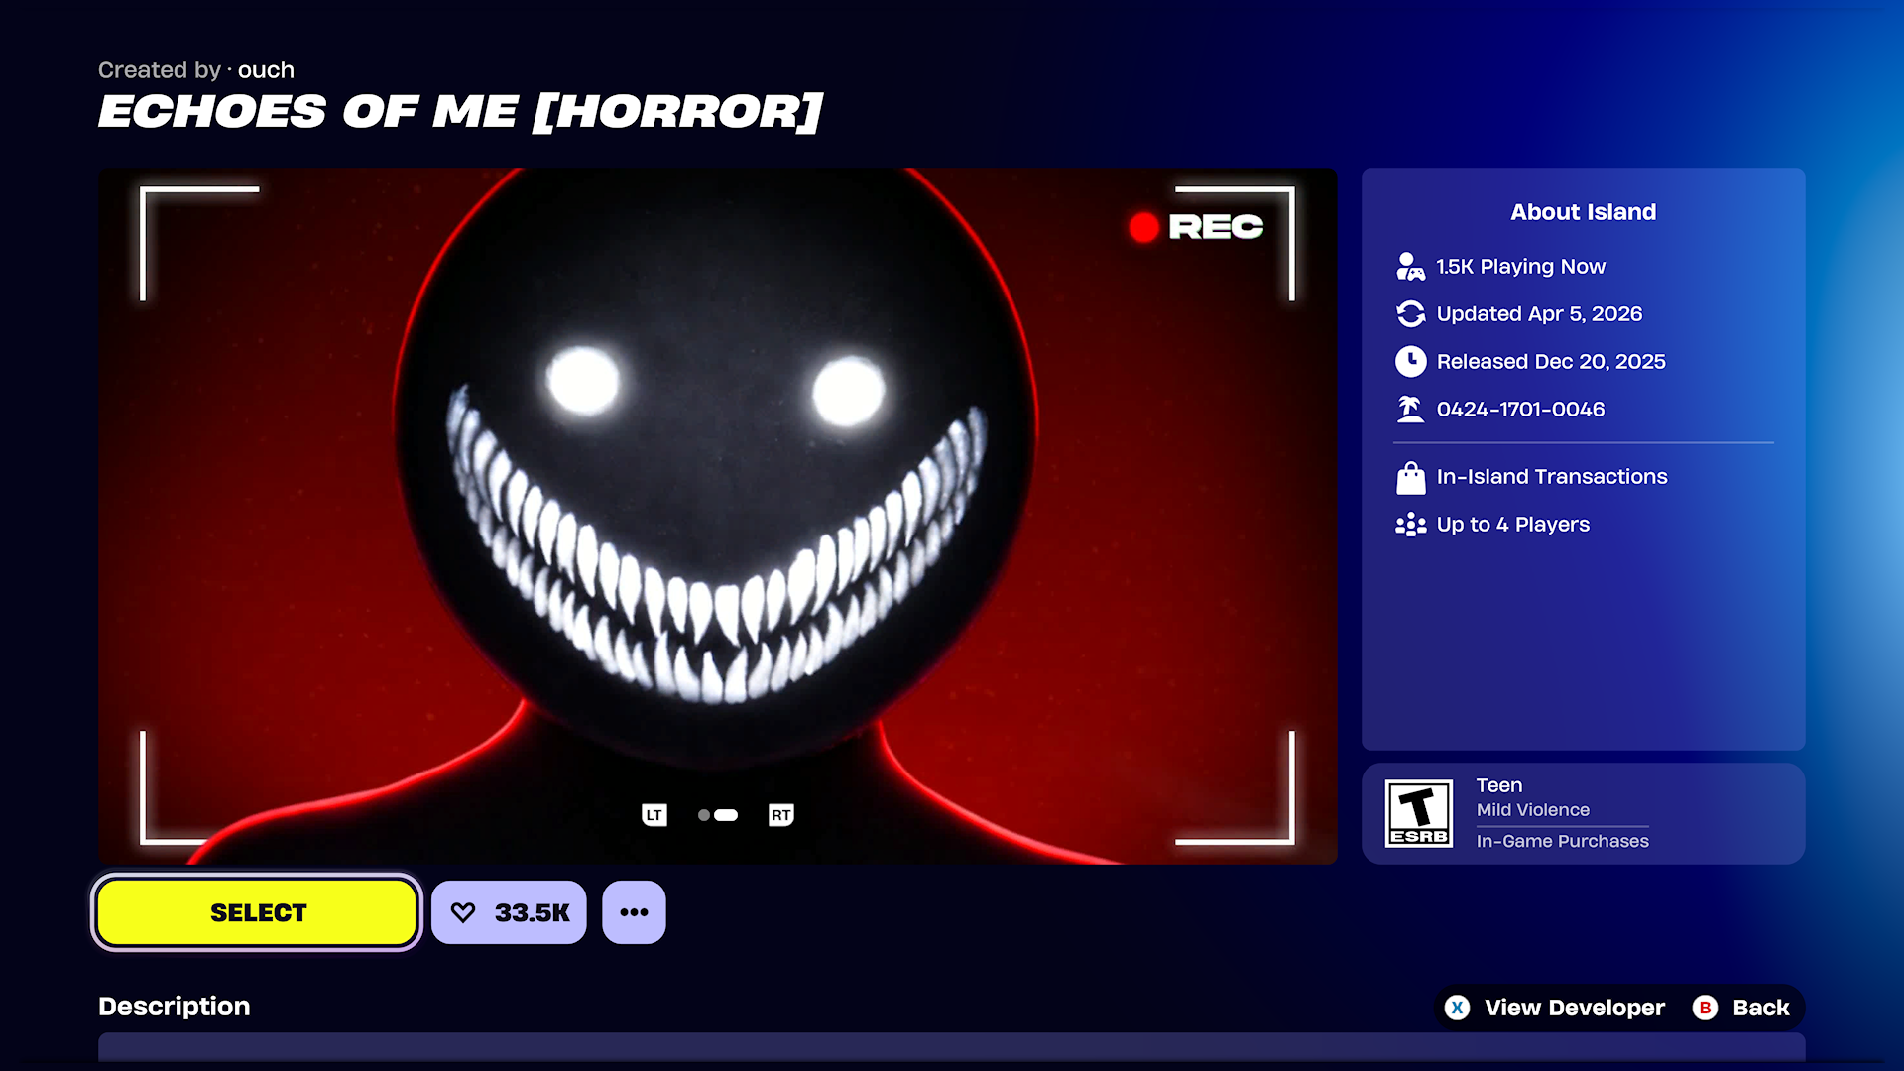This screenshot has width=1904, height=1071.
Task: Select the first carousel page dot
Action: point(703,815)
